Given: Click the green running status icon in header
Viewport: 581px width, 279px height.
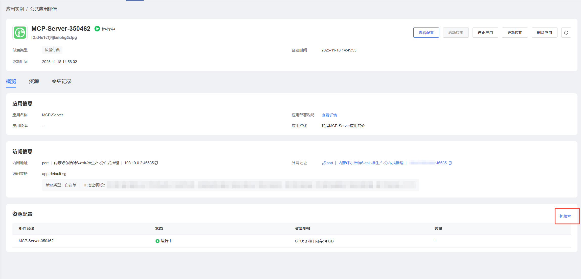Looking at the screenshot, I should point(97,29).
